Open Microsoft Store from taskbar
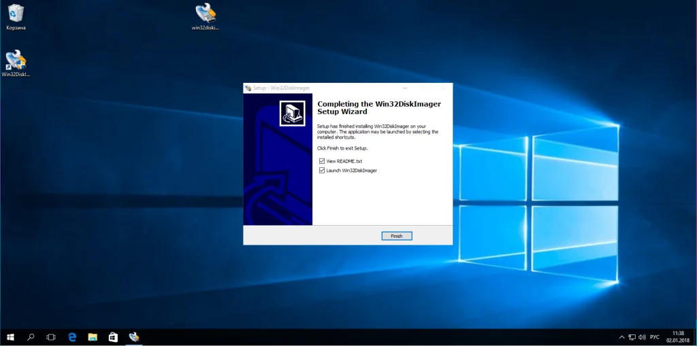This screenshot has height=346, width=697. (113, 337)
